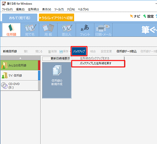Click the 筆ぐるめ app icon in title bar
The height and width of the screenshot is (144, 157).
4,3
